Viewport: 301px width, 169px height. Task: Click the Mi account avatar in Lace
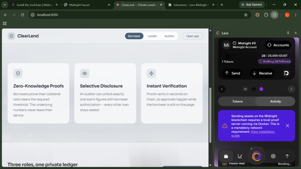[227, 45]
